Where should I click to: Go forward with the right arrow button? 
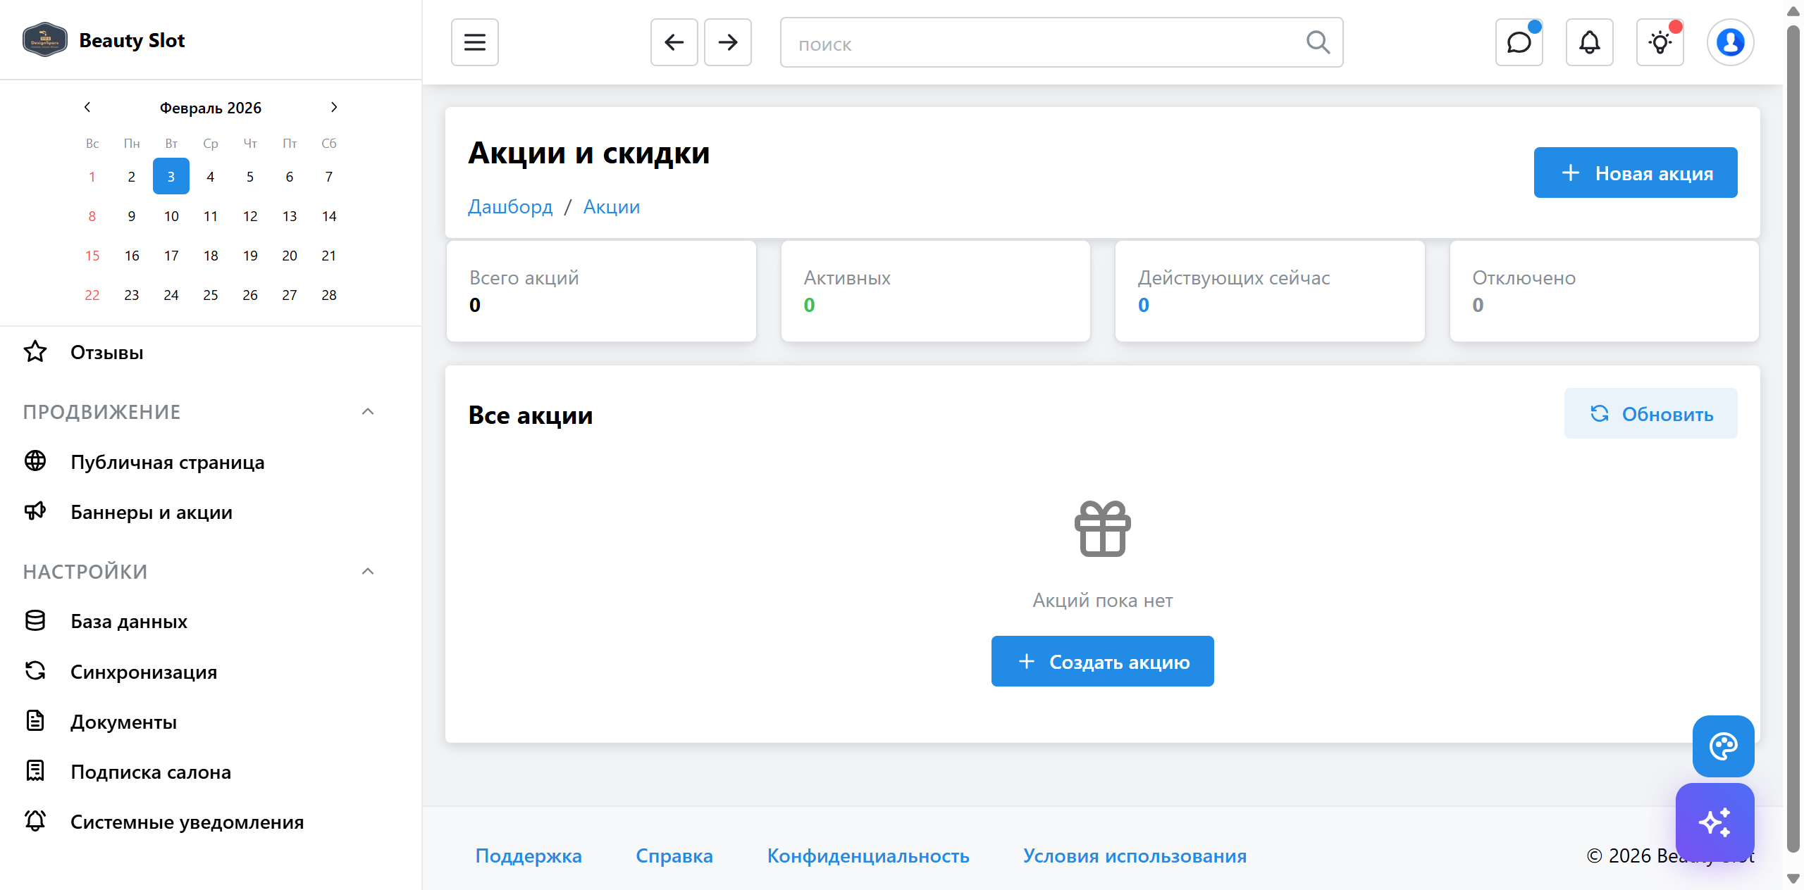[x=727, y=42]
